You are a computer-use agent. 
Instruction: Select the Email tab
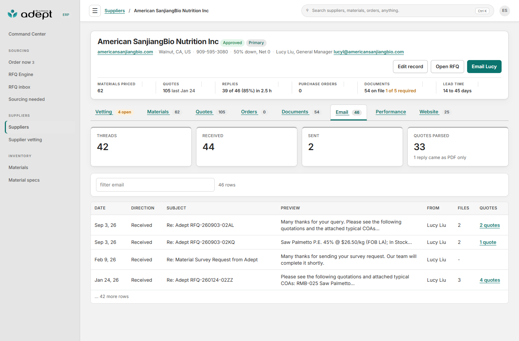click(348, 112)
